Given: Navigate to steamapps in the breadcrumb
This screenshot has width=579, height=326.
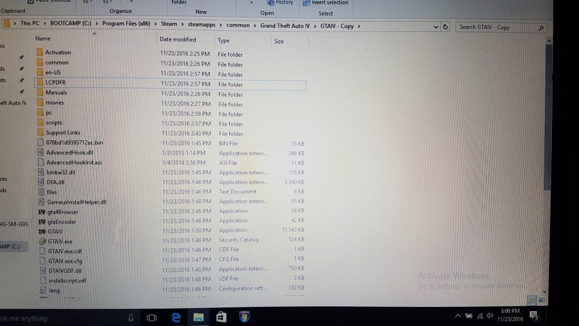Looking at the screenshot, I should tap(201, 25).
